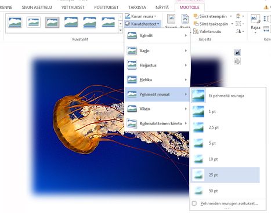Viewport: 271px width, 215px height.
Task: Select the Pehmeät reunat menu entry
Action: click(157, 94)
